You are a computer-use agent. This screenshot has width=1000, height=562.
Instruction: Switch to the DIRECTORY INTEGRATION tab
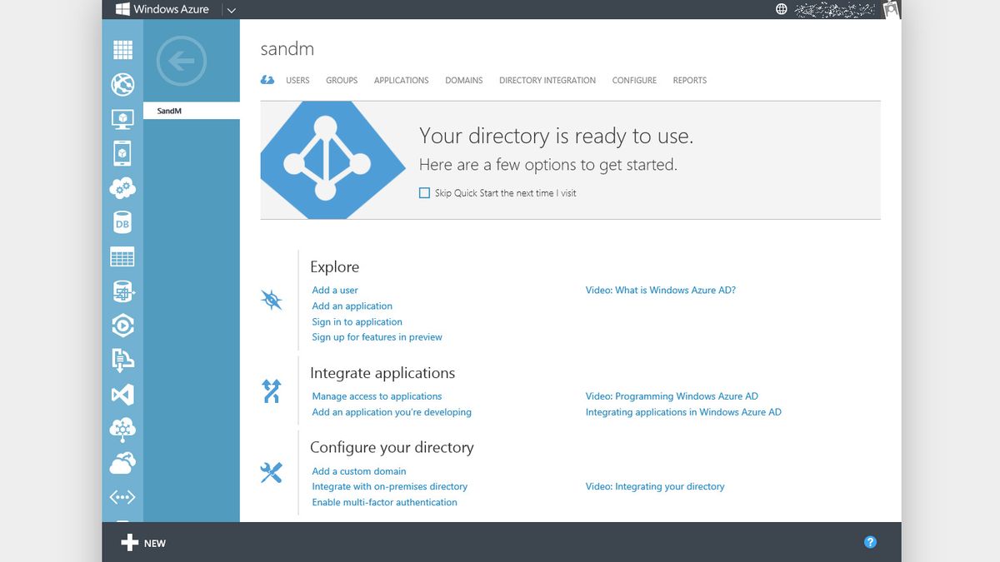click(547, 80)
